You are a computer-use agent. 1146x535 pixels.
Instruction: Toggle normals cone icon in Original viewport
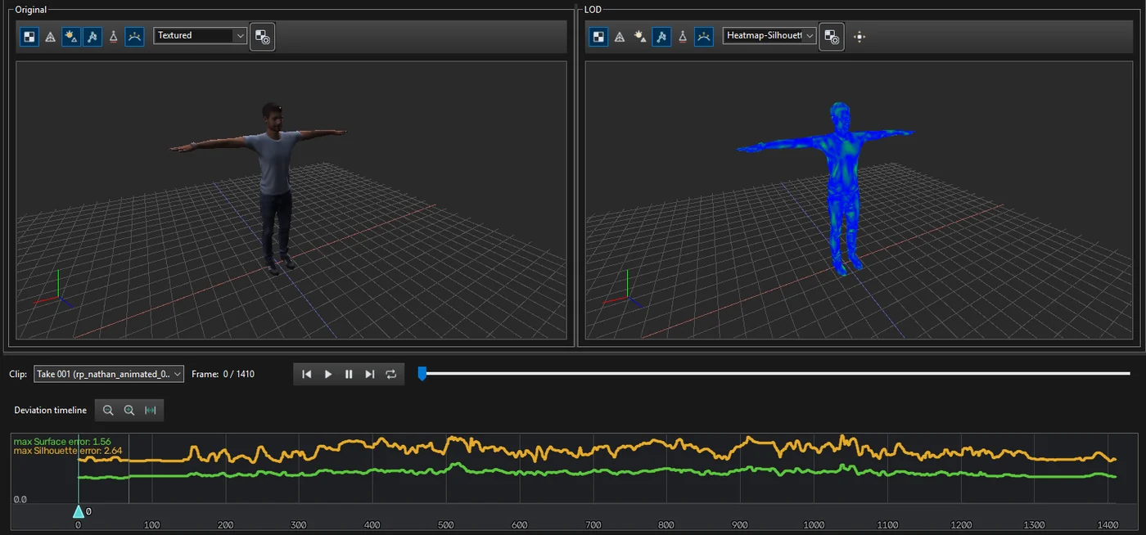114,37
